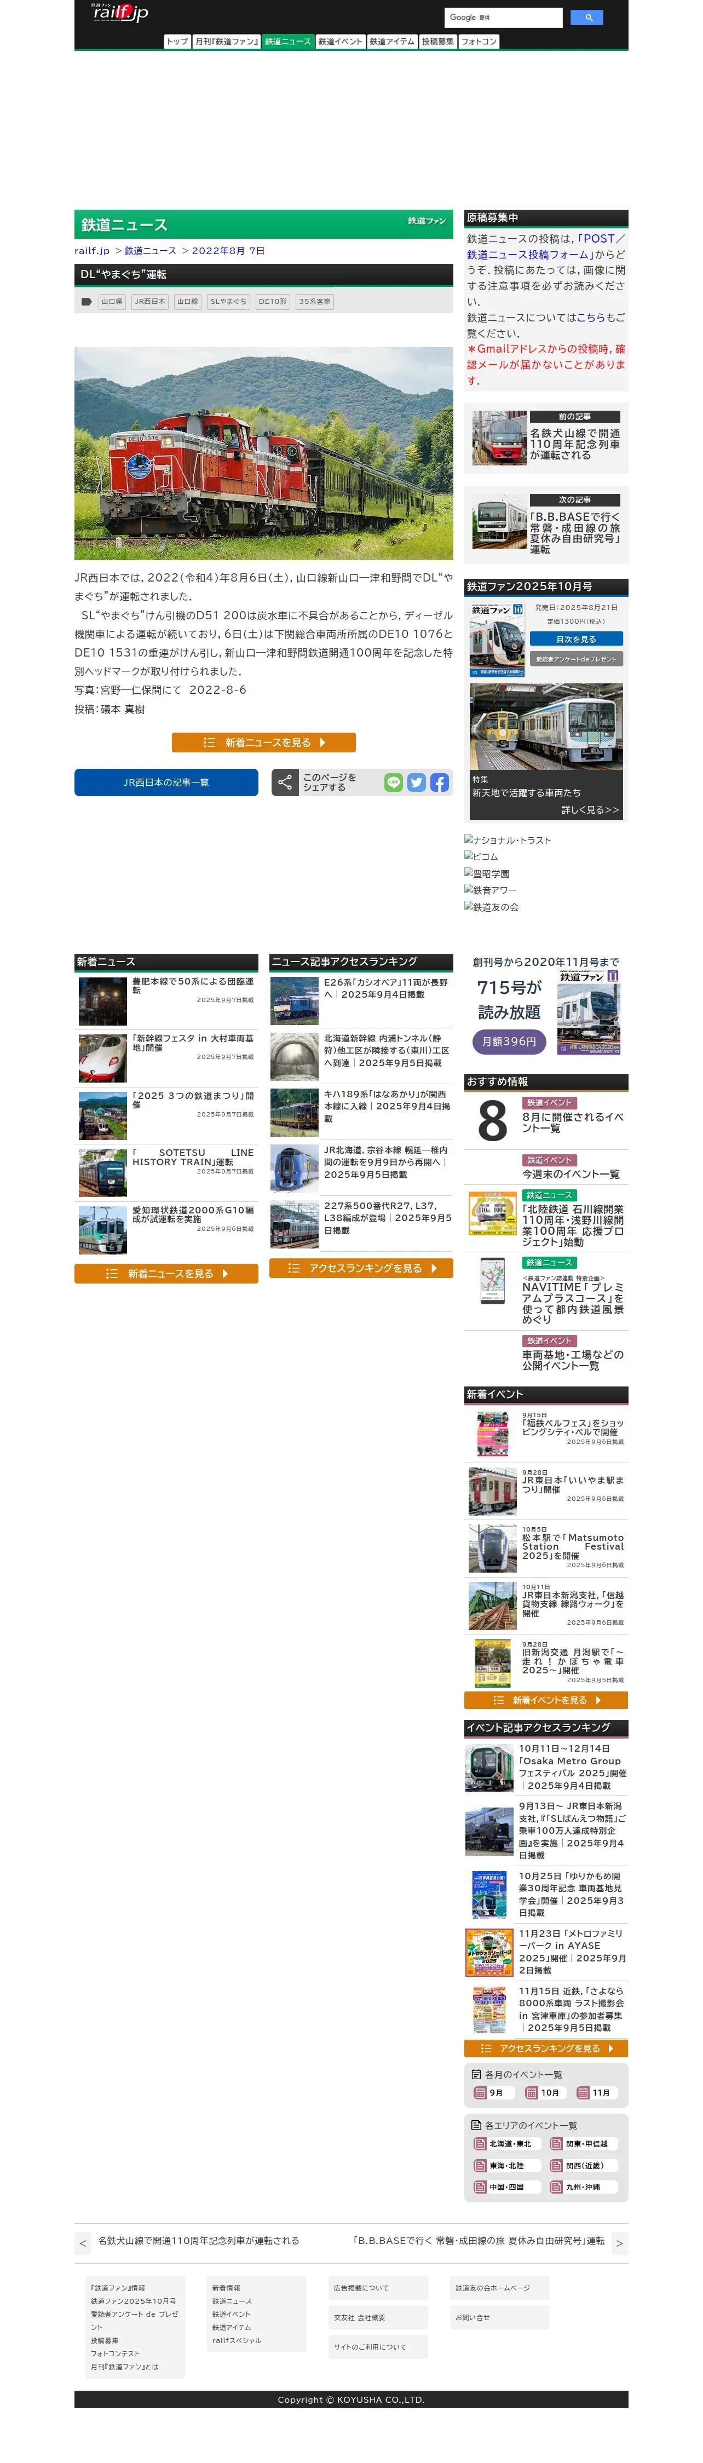703x2463 pixels.
Task: Go to previous article with left arrow
Action: pos(83,2243)
